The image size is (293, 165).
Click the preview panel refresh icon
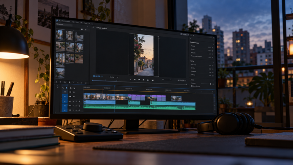point(93,27)
